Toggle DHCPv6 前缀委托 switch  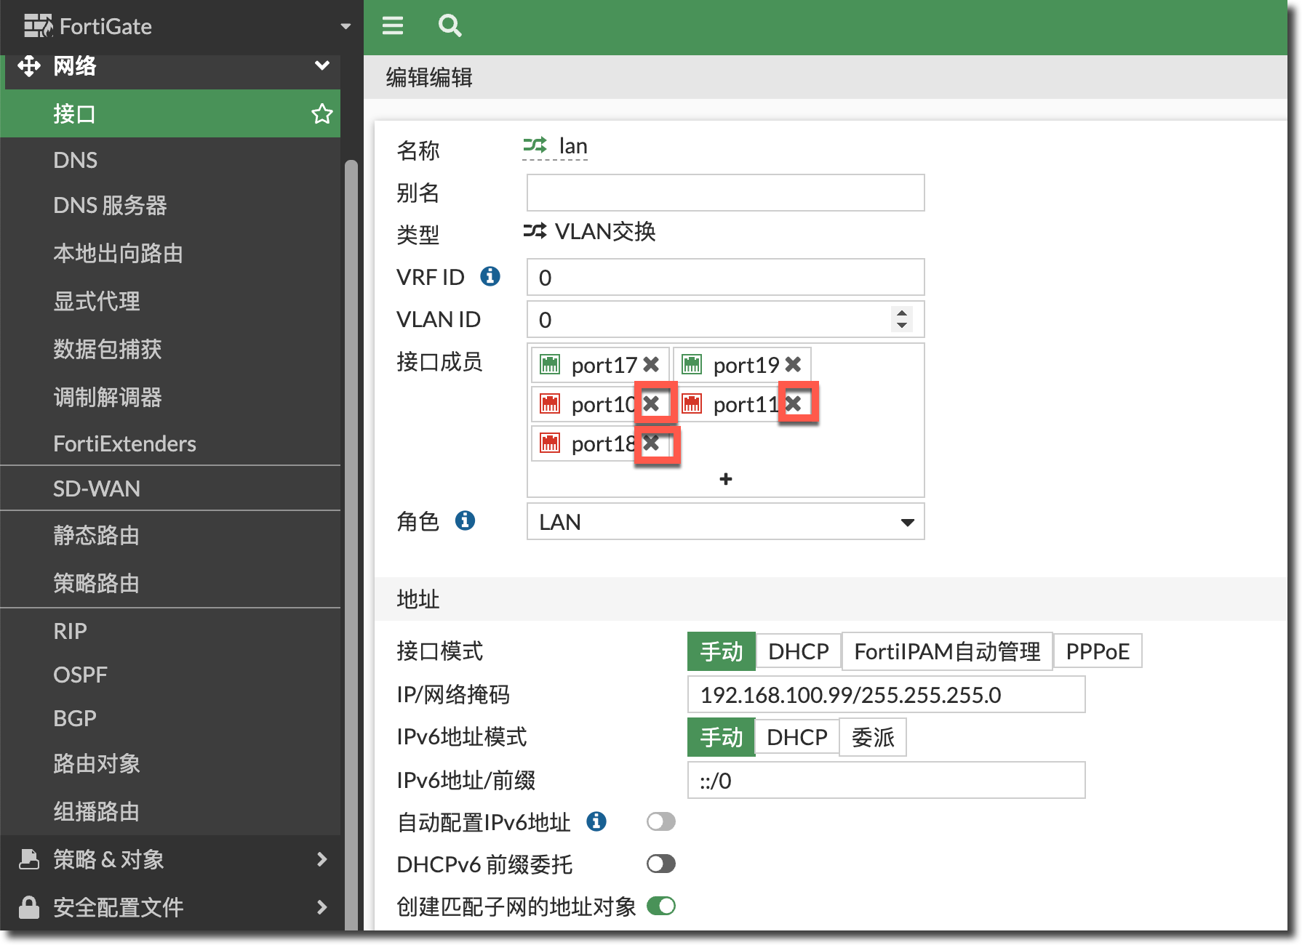pyautogui.click(x=660, y=864)
